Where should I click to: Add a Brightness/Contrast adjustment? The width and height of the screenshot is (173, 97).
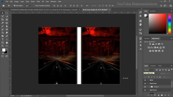(150, 44)
